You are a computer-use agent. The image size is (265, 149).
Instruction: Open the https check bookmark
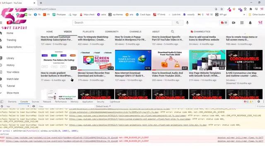pyautogui.click(x=87, y=15)
